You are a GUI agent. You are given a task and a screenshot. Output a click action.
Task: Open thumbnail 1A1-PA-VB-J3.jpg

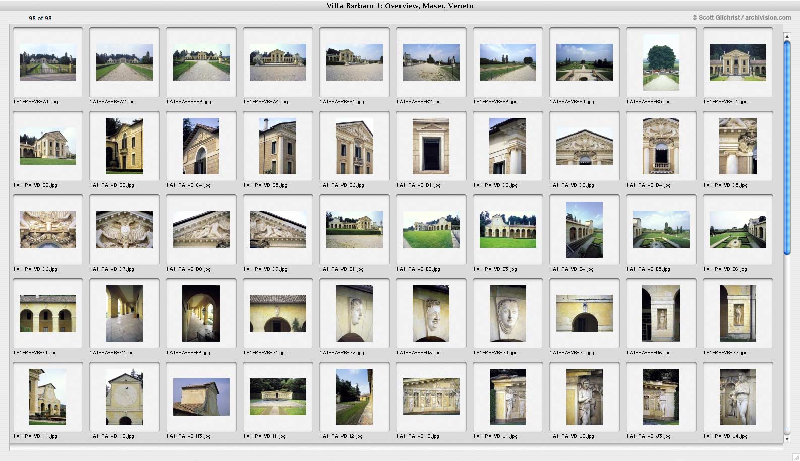tap(661, 397)
